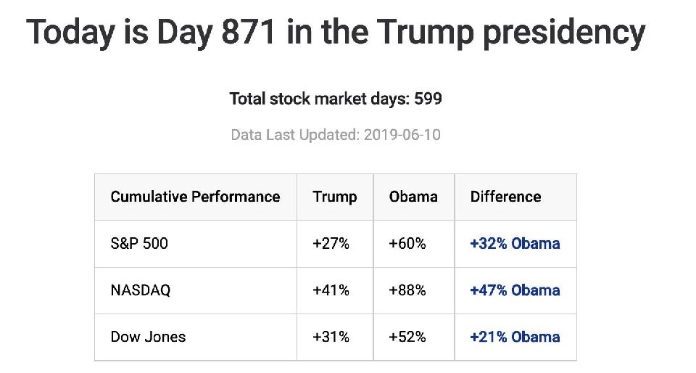Click Obama's +52% Dow Jones value

(x=407, y=337)
